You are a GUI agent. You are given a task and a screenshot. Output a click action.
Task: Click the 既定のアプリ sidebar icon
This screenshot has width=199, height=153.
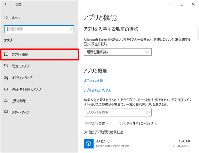(x=6, y=66)
